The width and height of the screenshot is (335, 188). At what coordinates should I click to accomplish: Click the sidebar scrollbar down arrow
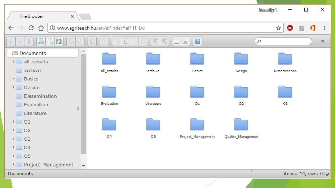click(84, 166)
